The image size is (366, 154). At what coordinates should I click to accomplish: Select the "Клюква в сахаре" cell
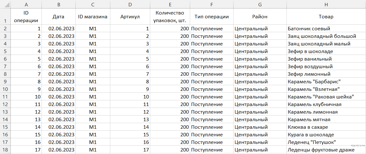(x=308, y=127)
